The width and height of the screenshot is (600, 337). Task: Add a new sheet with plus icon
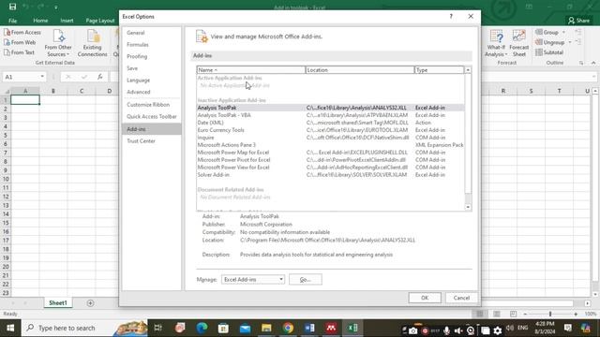(x=90, y=303)
